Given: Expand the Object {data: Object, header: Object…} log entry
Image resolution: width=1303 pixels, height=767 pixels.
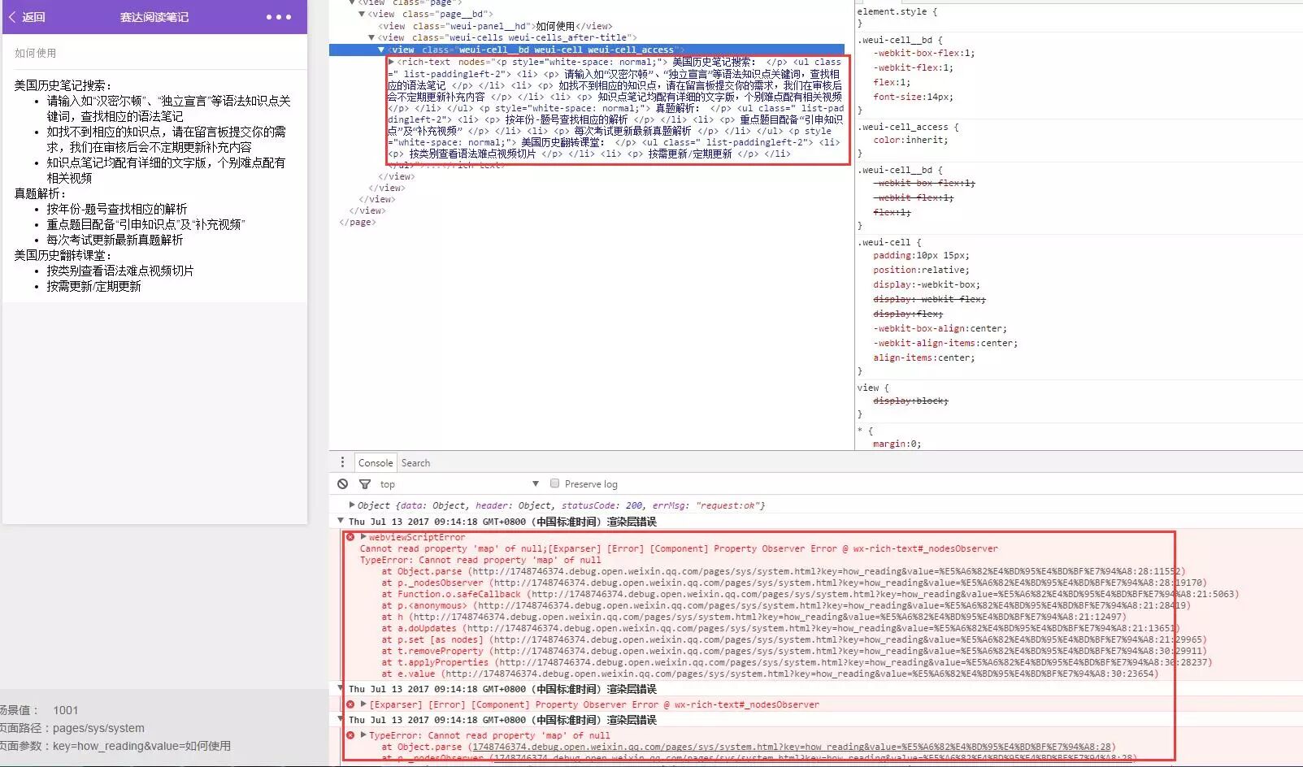Looking at the screenshot, I should pyautogui.click(x=352, y=505).
